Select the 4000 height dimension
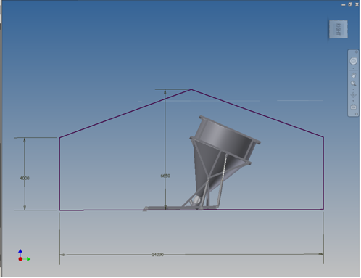This screenshot has width=361, height=278. pos(25,179)
